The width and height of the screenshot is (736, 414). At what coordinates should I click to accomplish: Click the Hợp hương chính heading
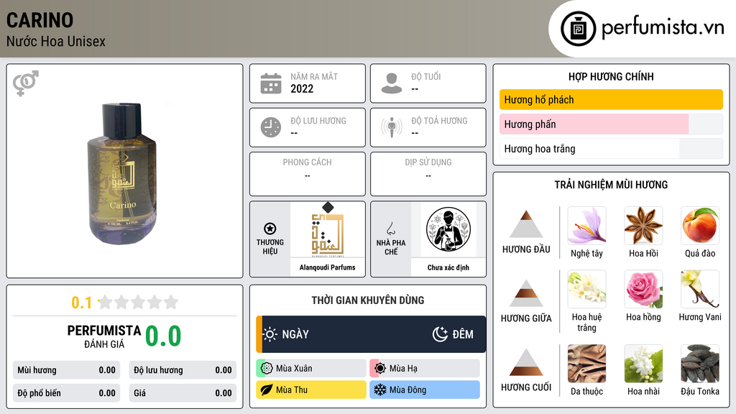[611, 76]
